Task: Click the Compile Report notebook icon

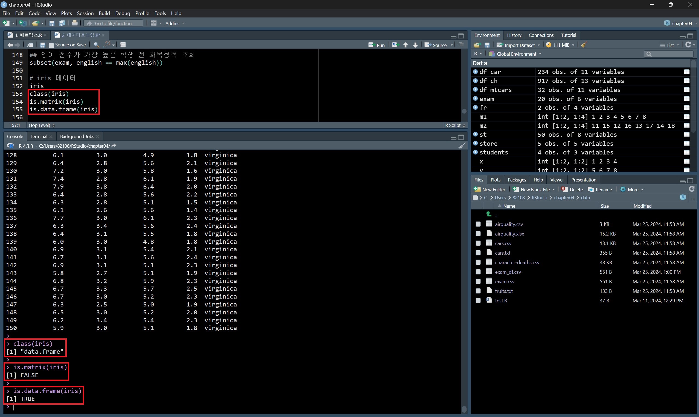Action: 123,45
